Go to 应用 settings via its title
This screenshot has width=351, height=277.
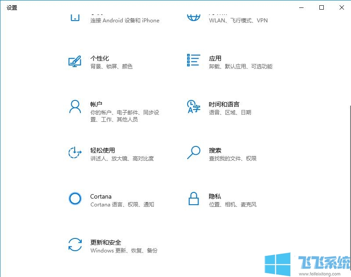[x=215, y=58]
